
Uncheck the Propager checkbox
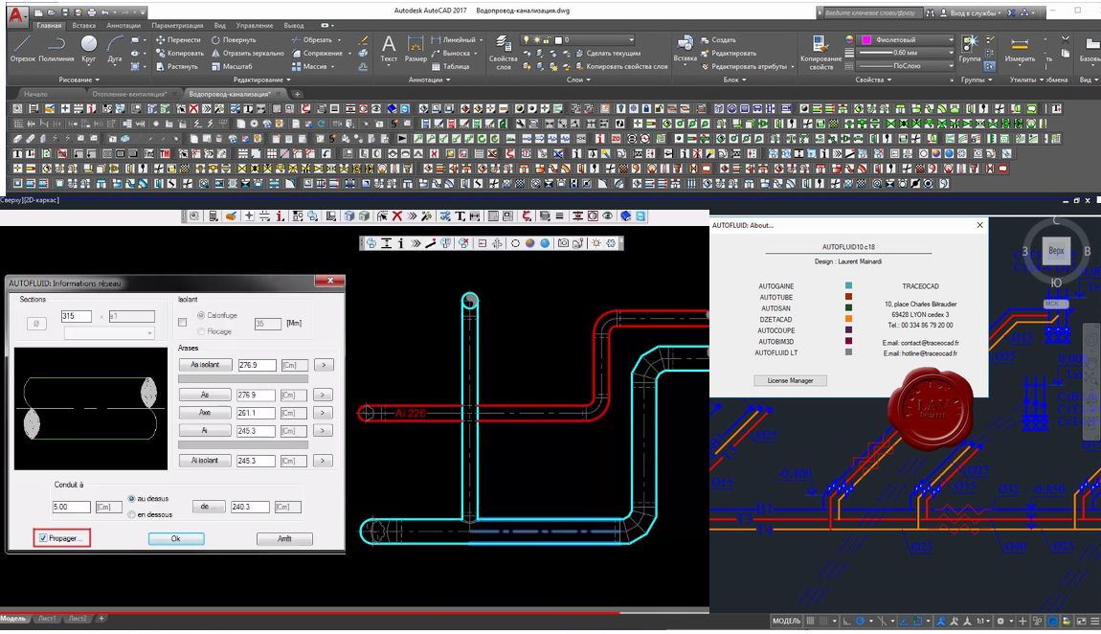[x=43, y=538]
